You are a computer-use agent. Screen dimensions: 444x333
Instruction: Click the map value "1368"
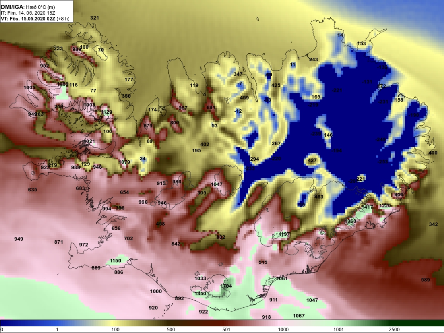coord(350,221)
